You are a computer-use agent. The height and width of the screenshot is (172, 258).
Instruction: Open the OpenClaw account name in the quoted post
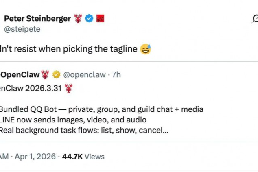pos(20,74)
